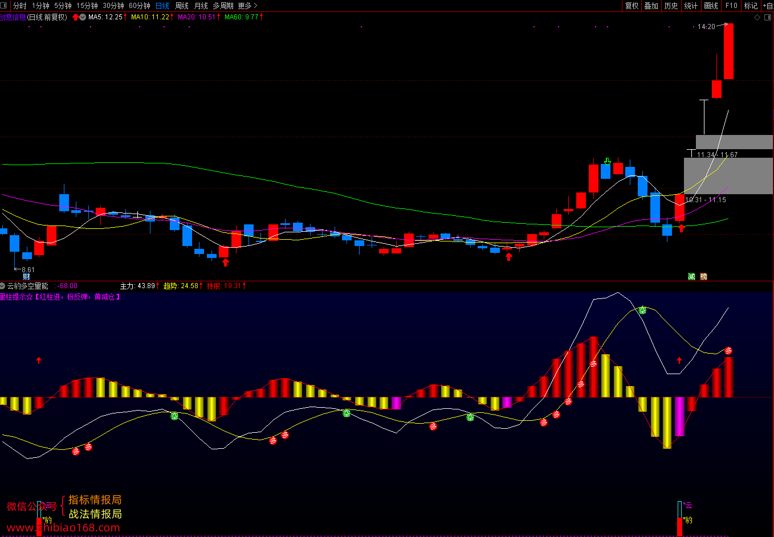
Task: Click the diamond icon at chart top-right
Action: pyautogui.click(x=757, y=17)
